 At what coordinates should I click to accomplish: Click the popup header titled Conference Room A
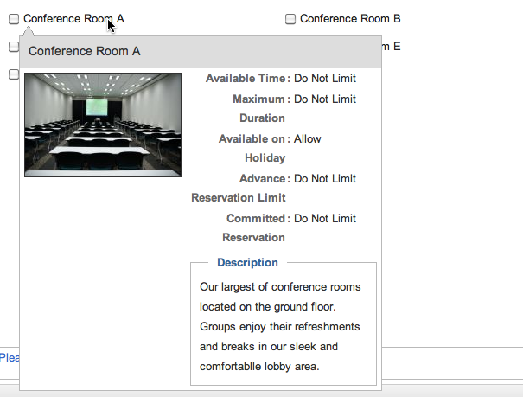click(201, 52)
